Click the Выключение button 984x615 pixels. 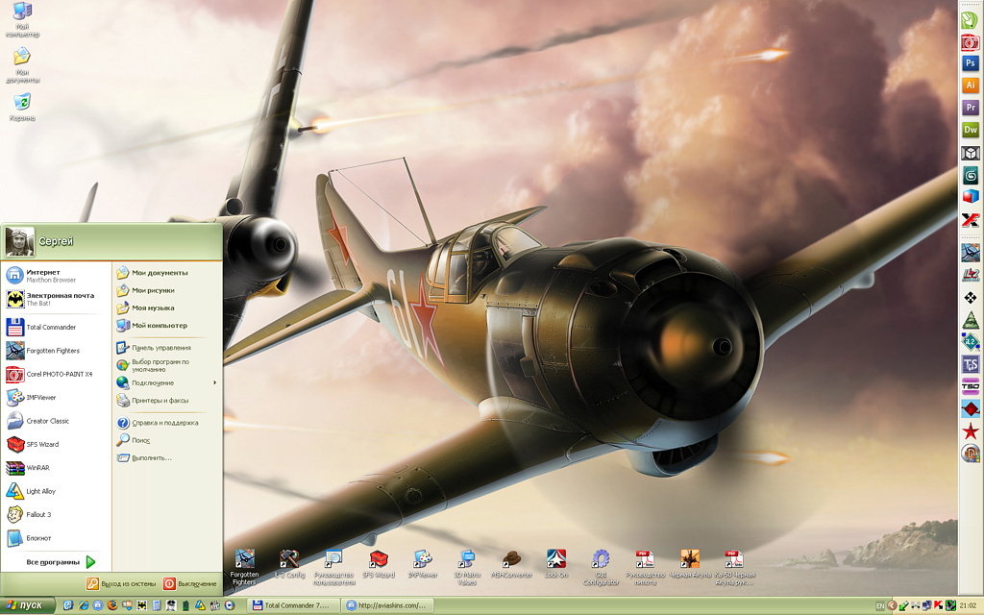[189, 583]
